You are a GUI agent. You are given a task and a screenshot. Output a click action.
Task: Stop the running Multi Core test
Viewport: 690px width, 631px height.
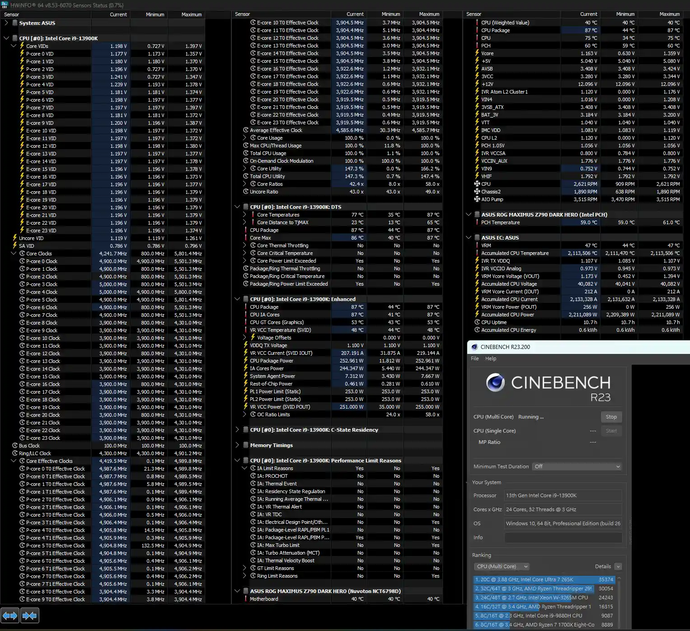click(x=611, y=417)
